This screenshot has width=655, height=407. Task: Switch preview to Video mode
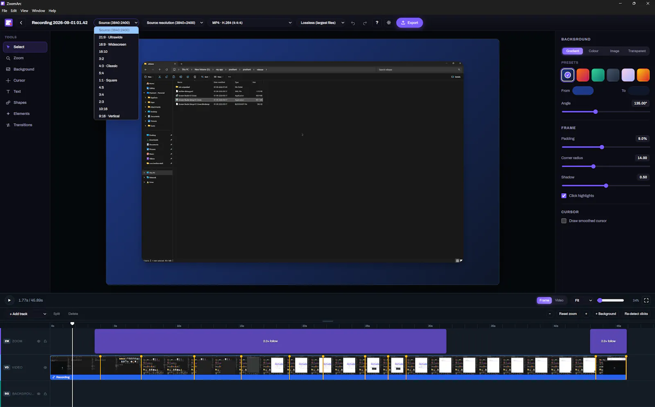pos(559,300)
